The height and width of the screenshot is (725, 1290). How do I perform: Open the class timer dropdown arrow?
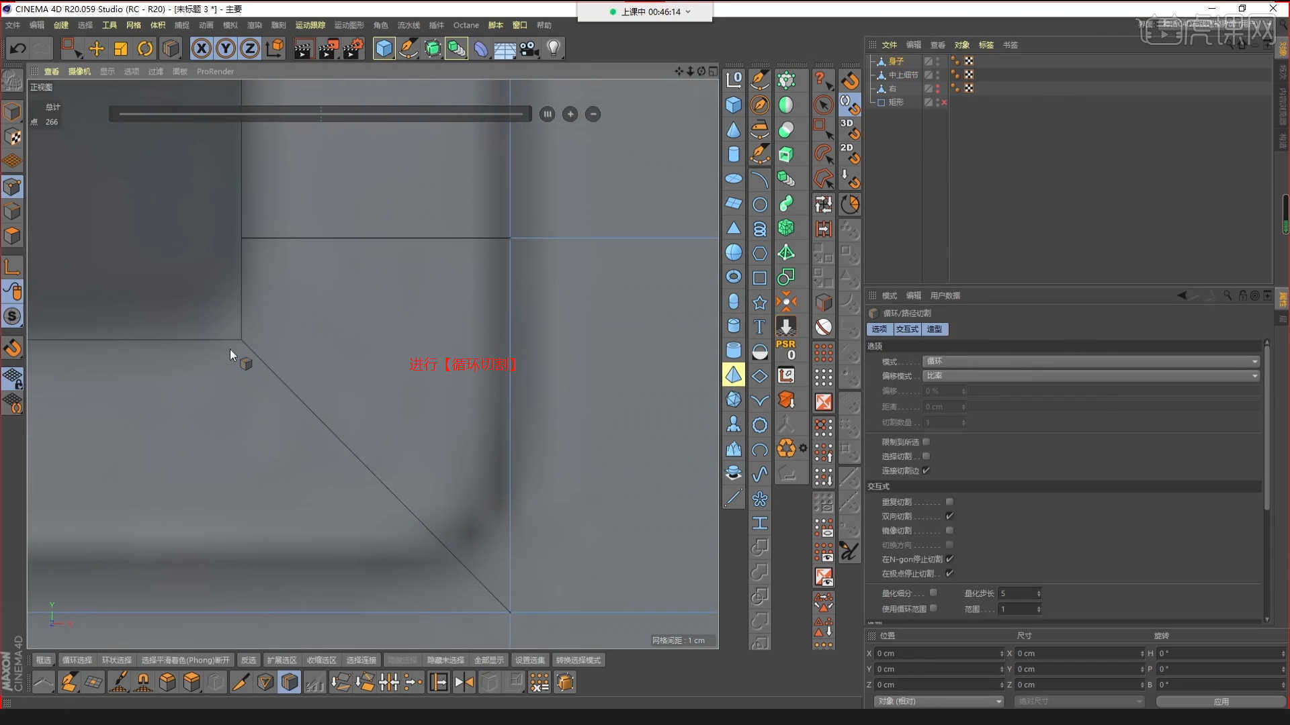[688, 11]
